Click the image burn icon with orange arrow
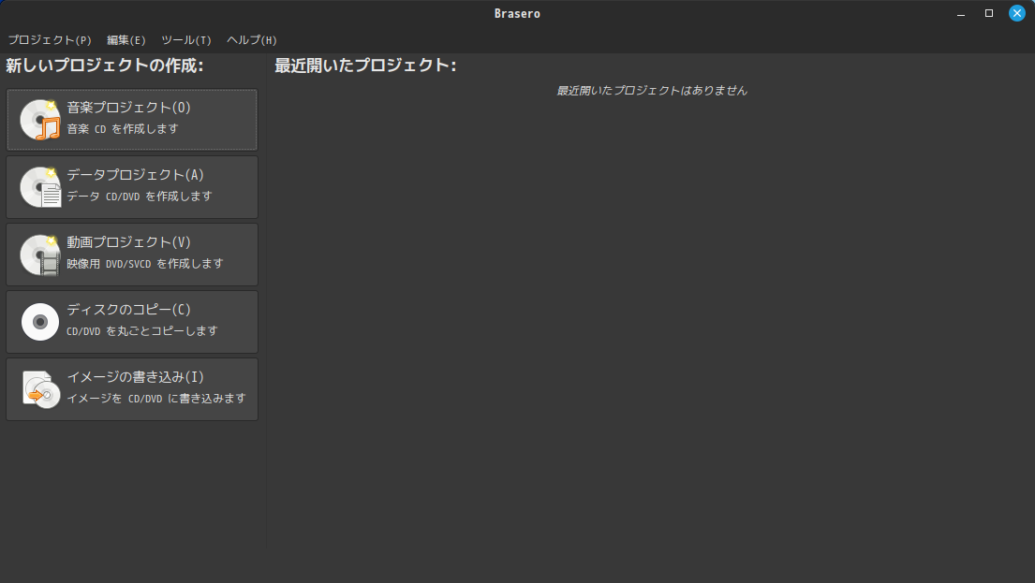Viewport: 1035px width, 583px height. click(41, 389)
